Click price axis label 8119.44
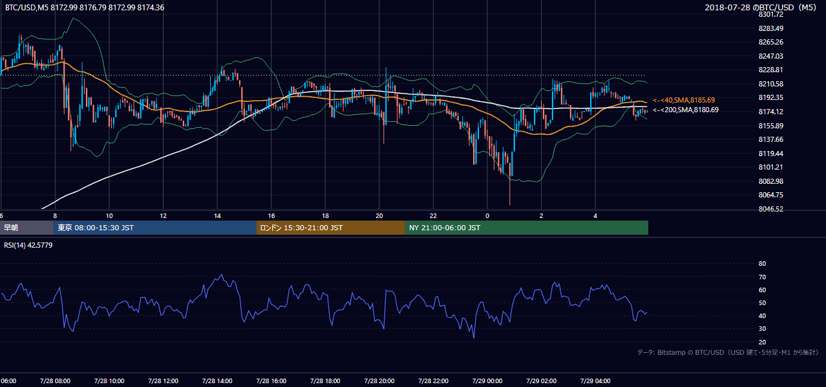The height and width of the screenshot is (387, 826). (771, 154)
